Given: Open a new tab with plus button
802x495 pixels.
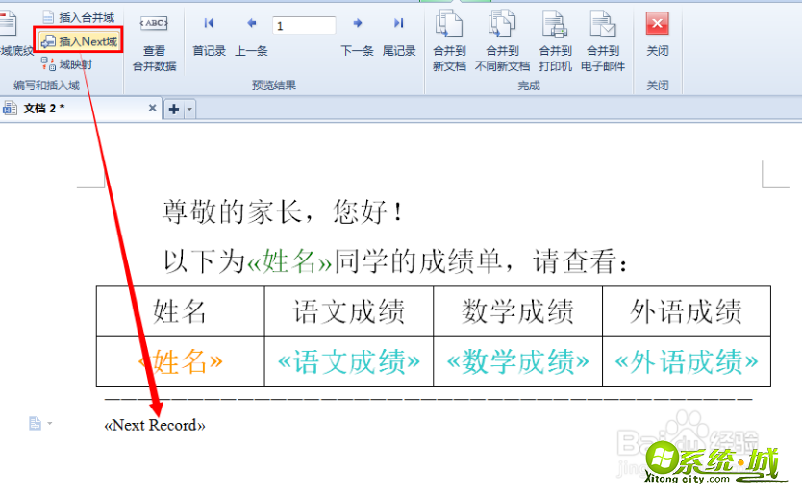Looking at the screenshot, I should [x=174, y=109].
